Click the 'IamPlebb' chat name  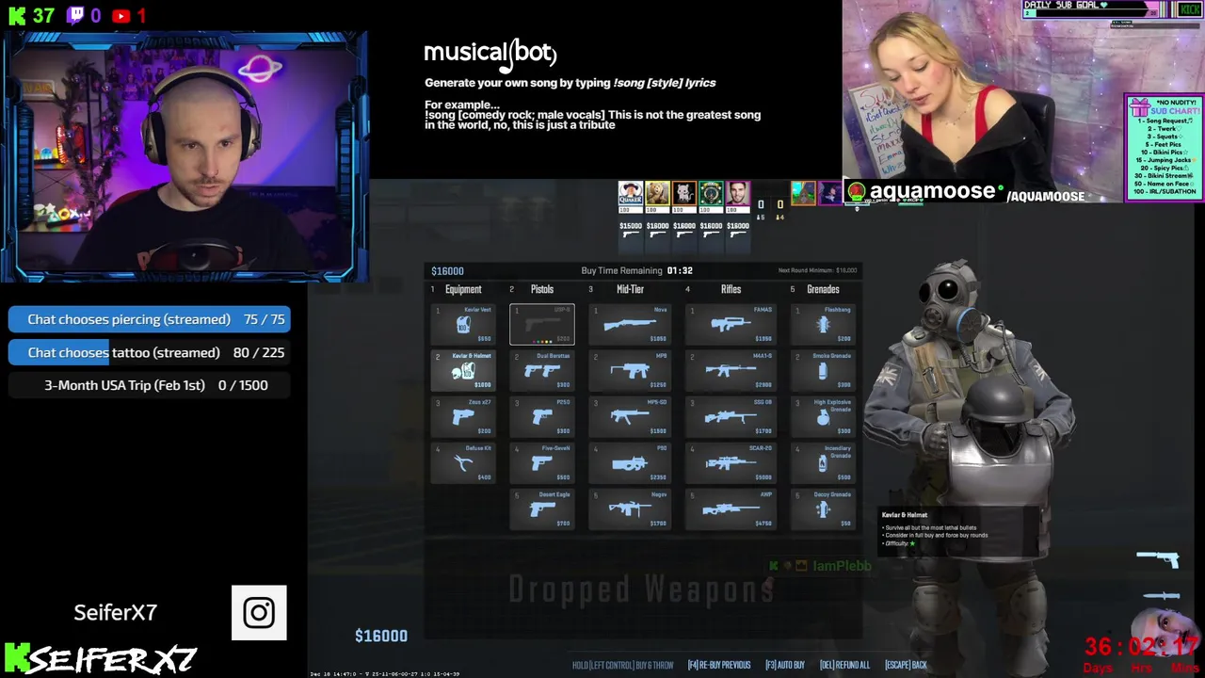[x=842, y=566]
